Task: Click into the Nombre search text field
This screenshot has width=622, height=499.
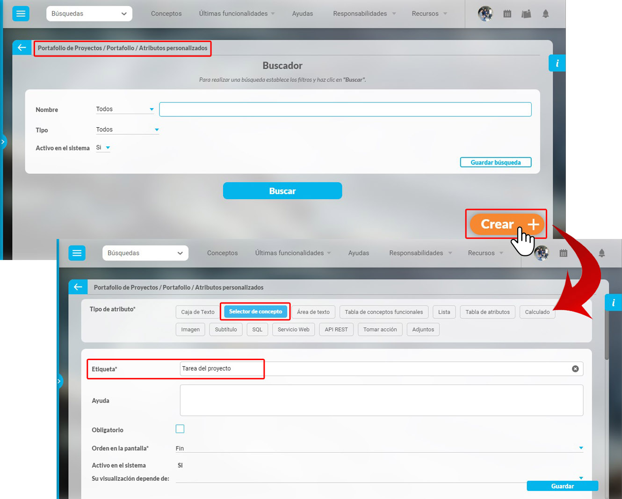Action: 345,109
